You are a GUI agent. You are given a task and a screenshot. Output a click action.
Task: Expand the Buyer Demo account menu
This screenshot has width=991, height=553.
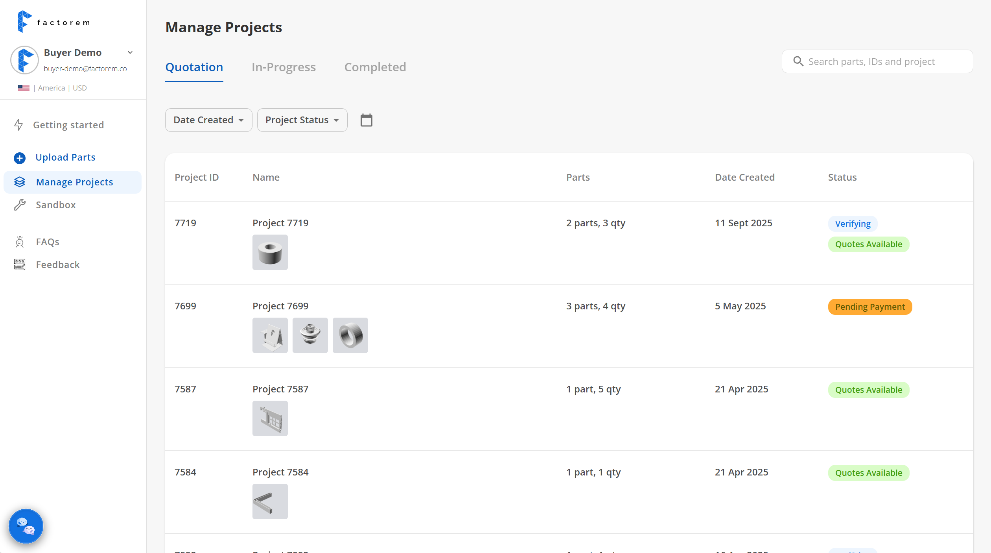(130, 52)
